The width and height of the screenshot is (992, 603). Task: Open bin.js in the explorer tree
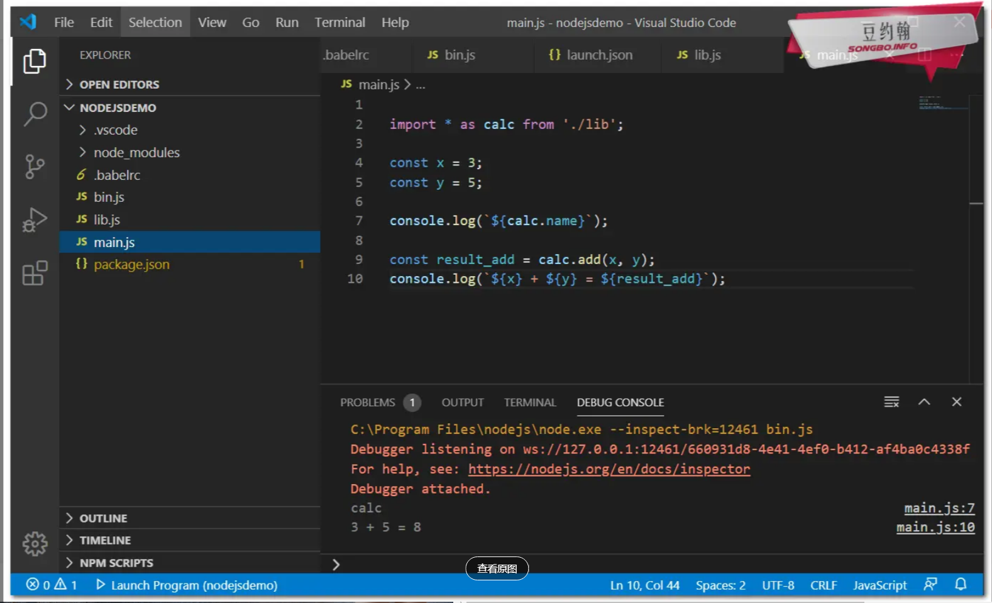click(x=190, y=197)
